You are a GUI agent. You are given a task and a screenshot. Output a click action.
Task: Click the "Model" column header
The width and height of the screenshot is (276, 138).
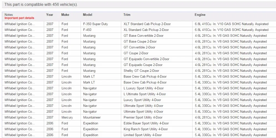(x=87, y=15)
